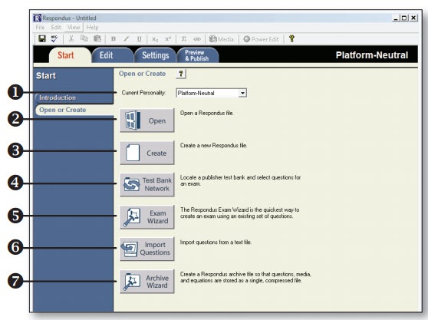Image resolution: width=428 pixels, height=320 pixels.
Task: Click 'Import questions from a text file.' text
Action: 216,242
